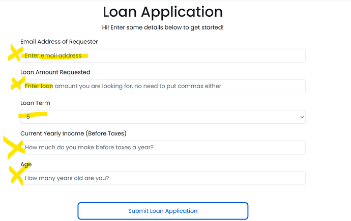
Task: Click the 'Current Yearly Income (Before Taxes)' label
Action: 73,133
